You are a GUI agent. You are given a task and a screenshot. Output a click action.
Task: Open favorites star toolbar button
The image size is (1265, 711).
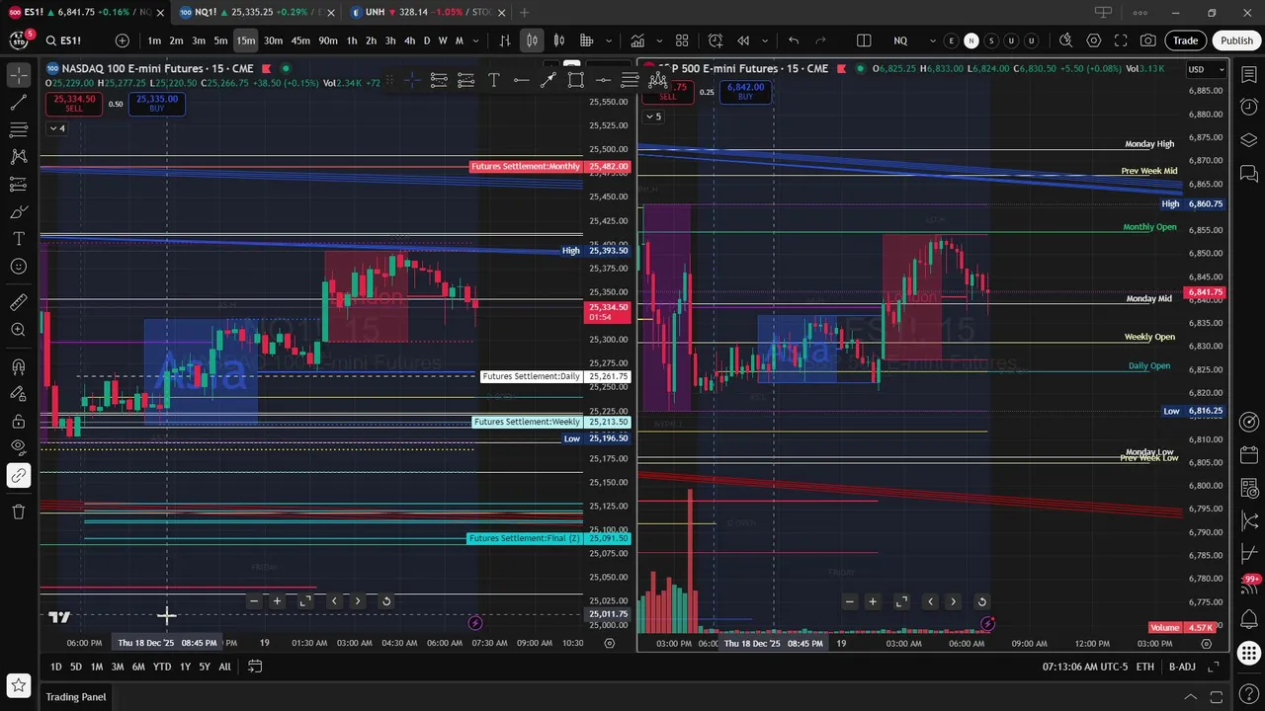pyautogui.click(x=18, y=685)
